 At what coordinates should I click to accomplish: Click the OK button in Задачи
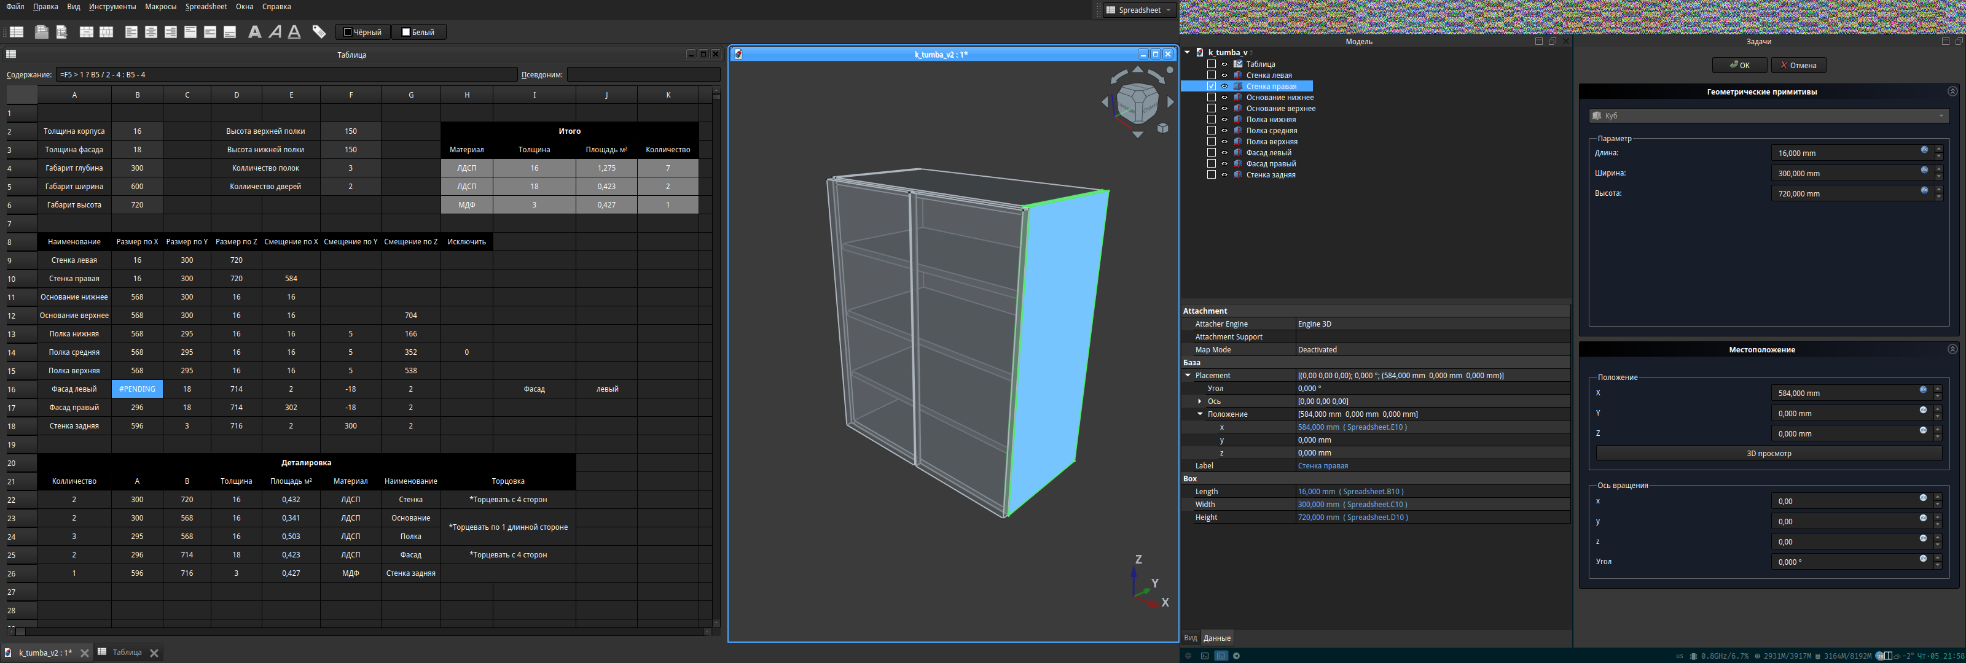pyautogui.click(x=1739, y=65)
